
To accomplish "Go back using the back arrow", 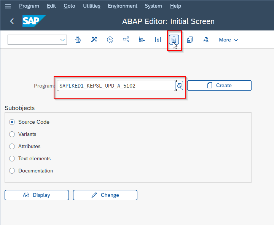I will coord(12,21).
